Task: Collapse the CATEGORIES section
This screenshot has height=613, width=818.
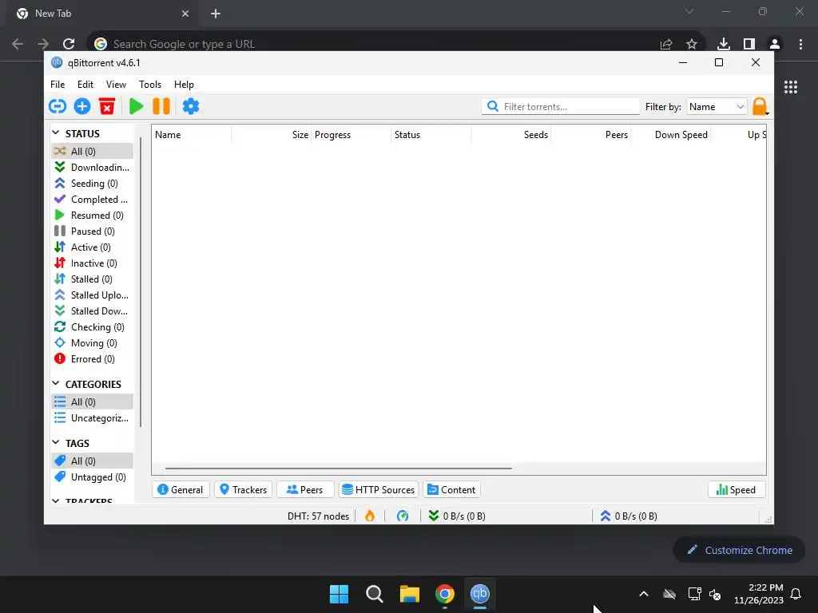Action: (x=56, y=384)
